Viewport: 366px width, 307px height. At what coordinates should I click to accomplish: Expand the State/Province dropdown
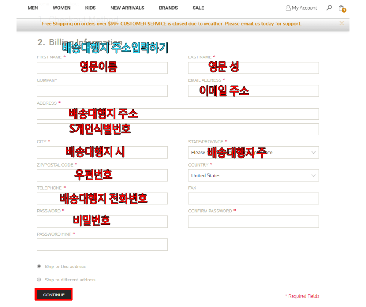pyautogui.click(x=254, y=152)
